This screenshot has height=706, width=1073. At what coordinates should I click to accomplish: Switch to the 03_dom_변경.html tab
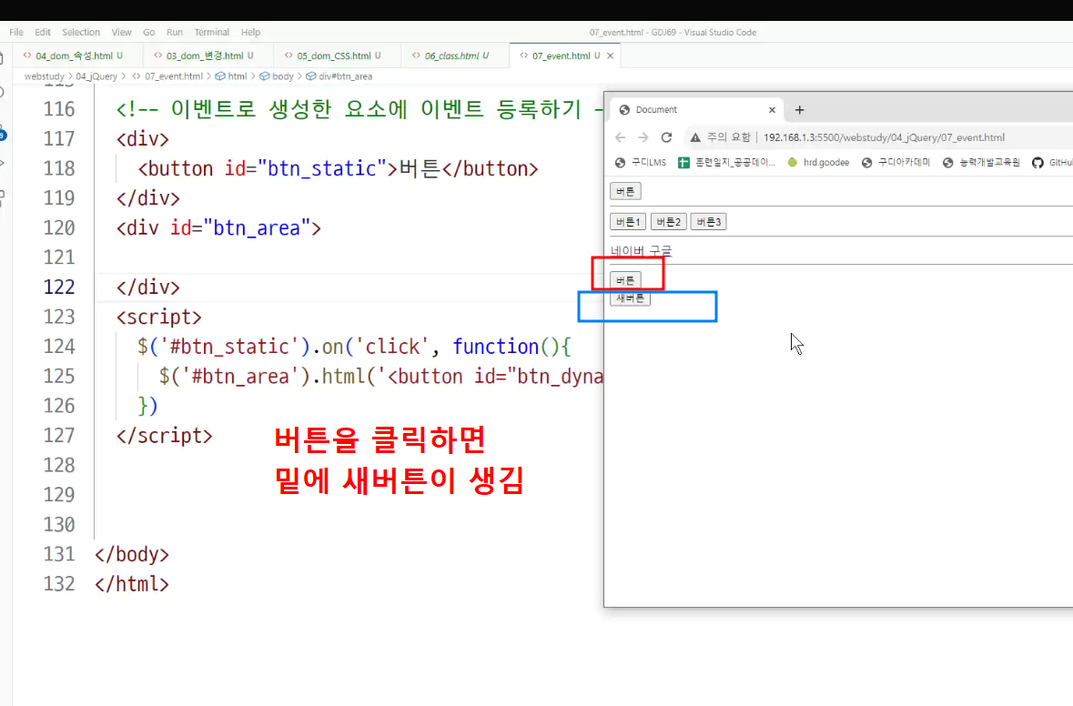205,55
